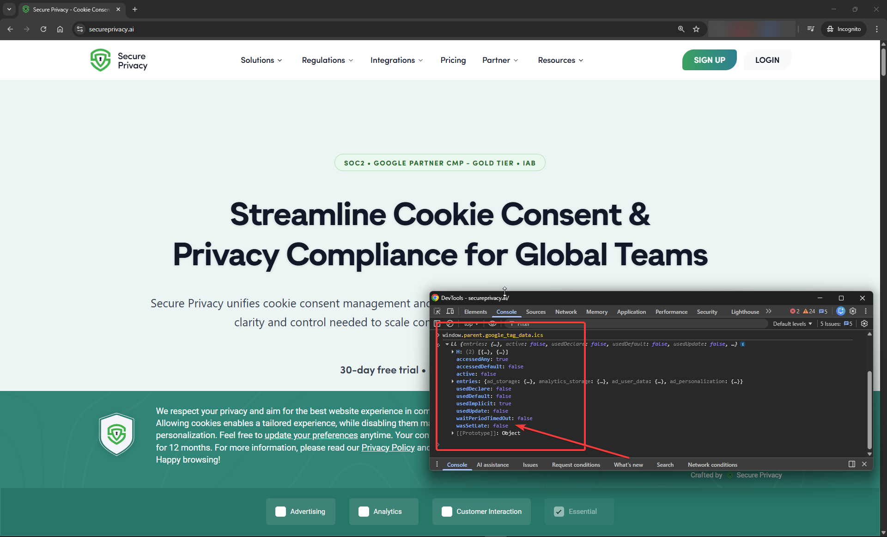Uncheck the Essential cookies checkbox
887x537 pixels.
tap(559, 512)
